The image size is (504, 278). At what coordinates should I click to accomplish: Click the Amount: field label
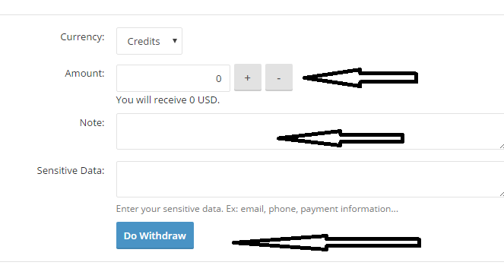tap(84, 73)
